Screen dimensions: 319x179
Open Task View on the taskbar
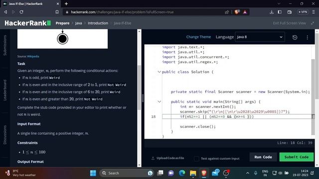pos(160,173)
